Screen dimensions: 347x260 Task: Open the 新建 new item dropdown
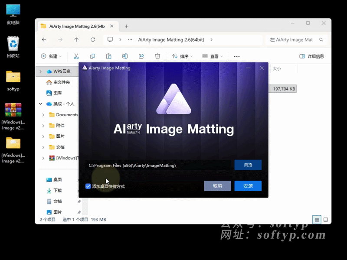click(x=51, y=56)
